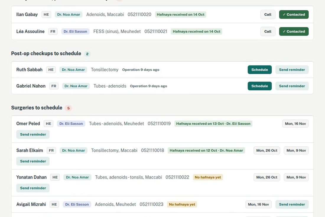Click patient name Léa Assouline
This screenshot has height=217, width=325.
(30, 32)
